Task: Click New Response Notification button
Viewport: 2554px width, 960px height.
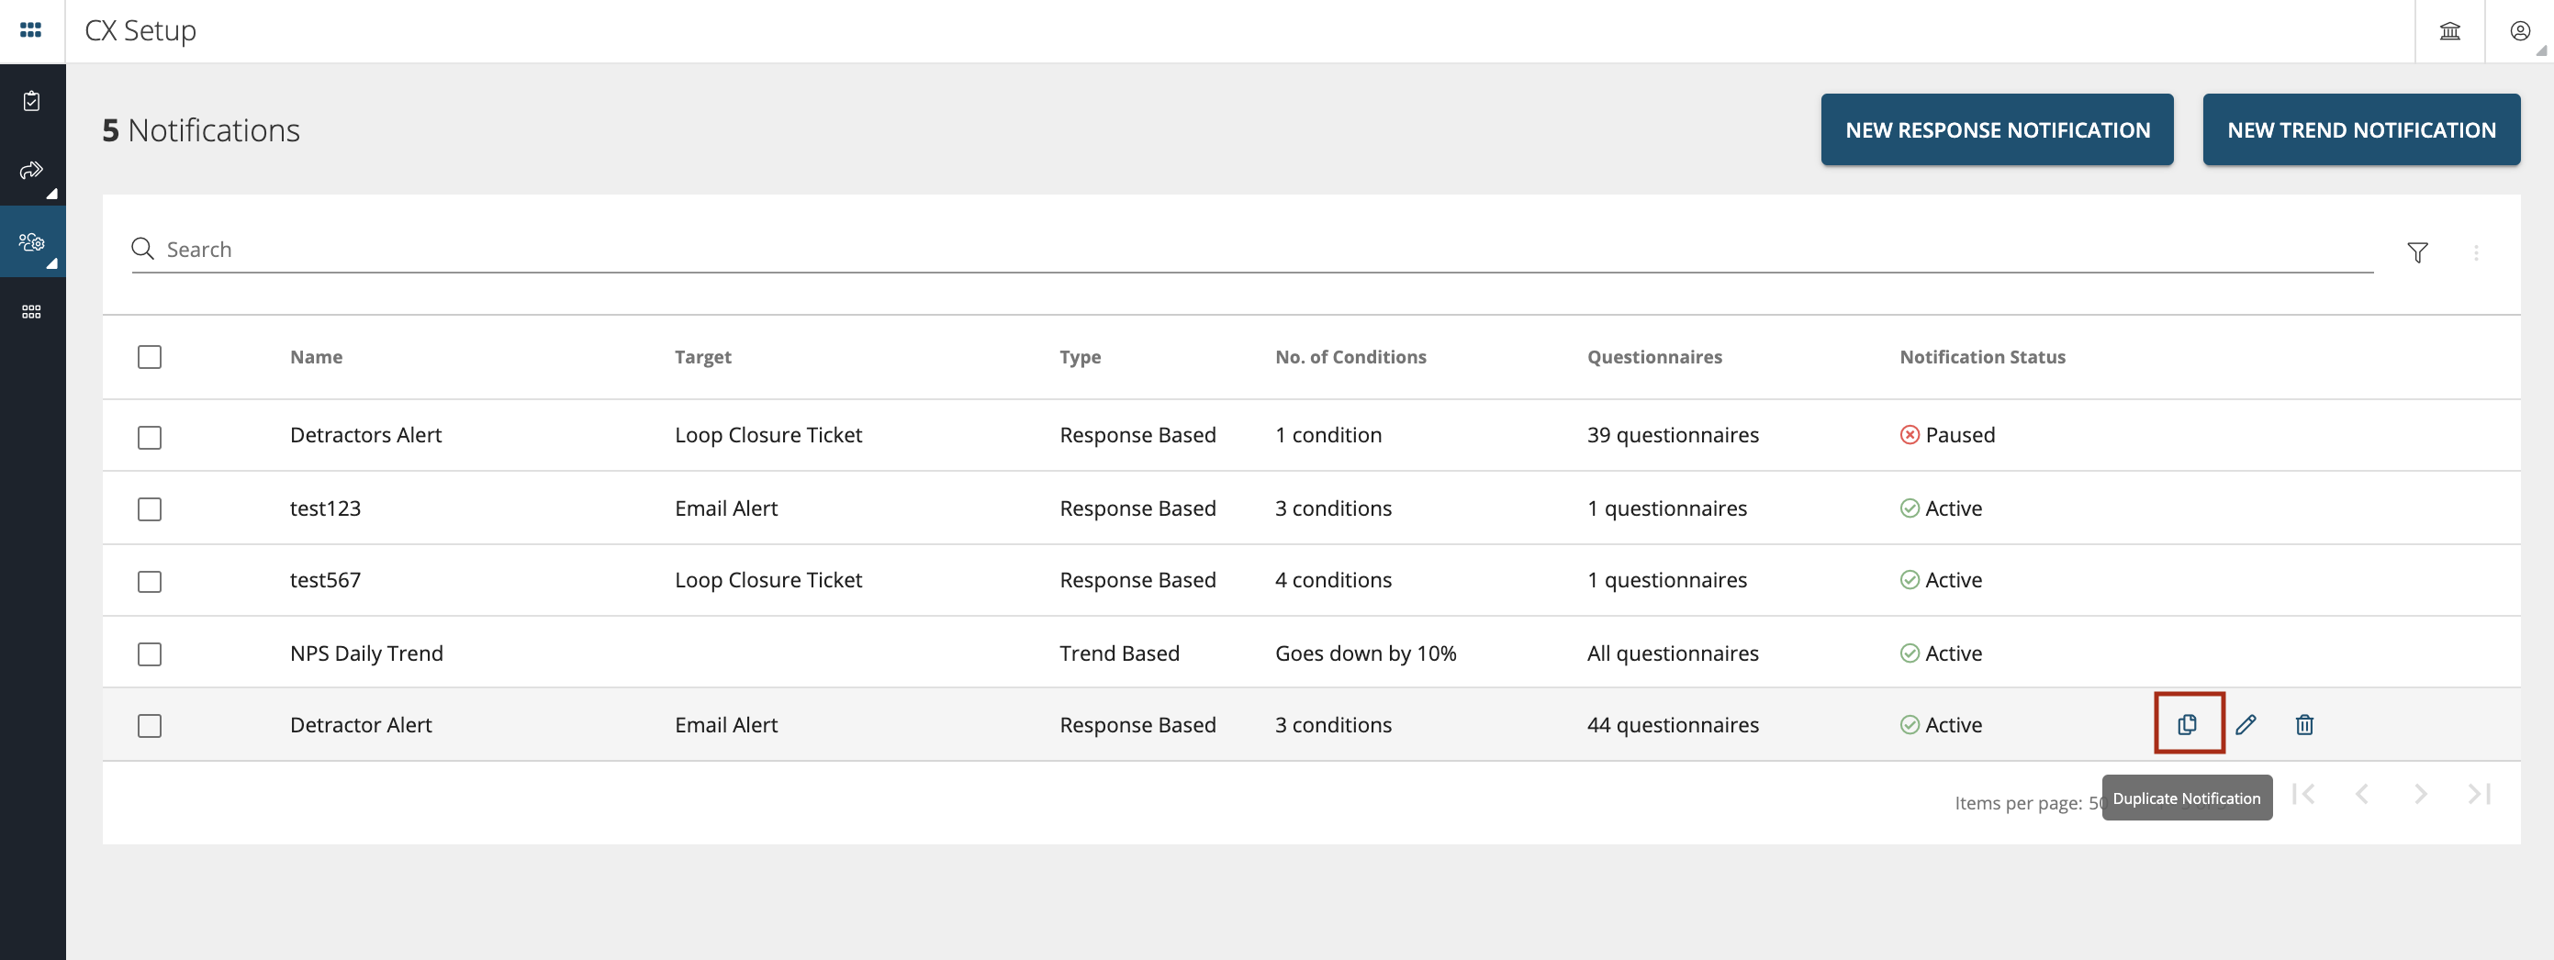Action: [1997, 129]
